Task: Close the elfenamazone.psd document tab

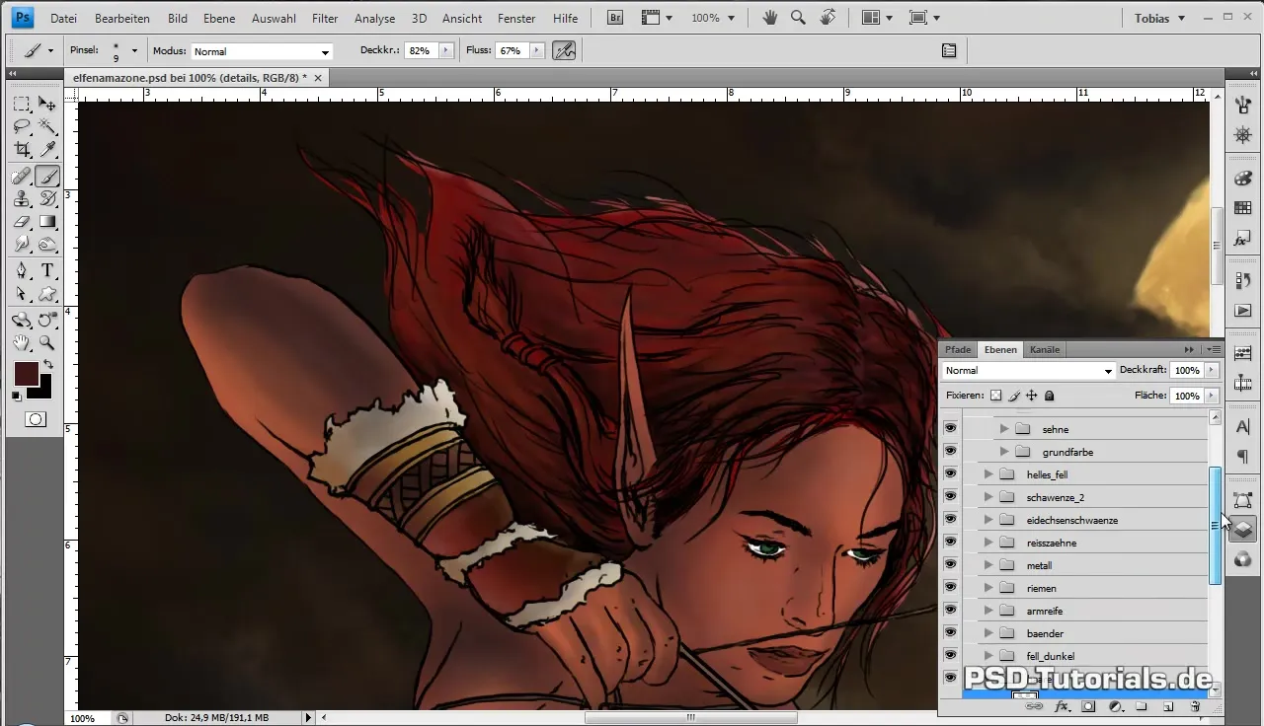Action: point(318,77)
